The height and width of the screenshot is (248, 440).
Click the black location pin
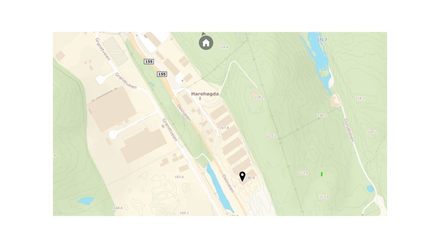point(242,176)
